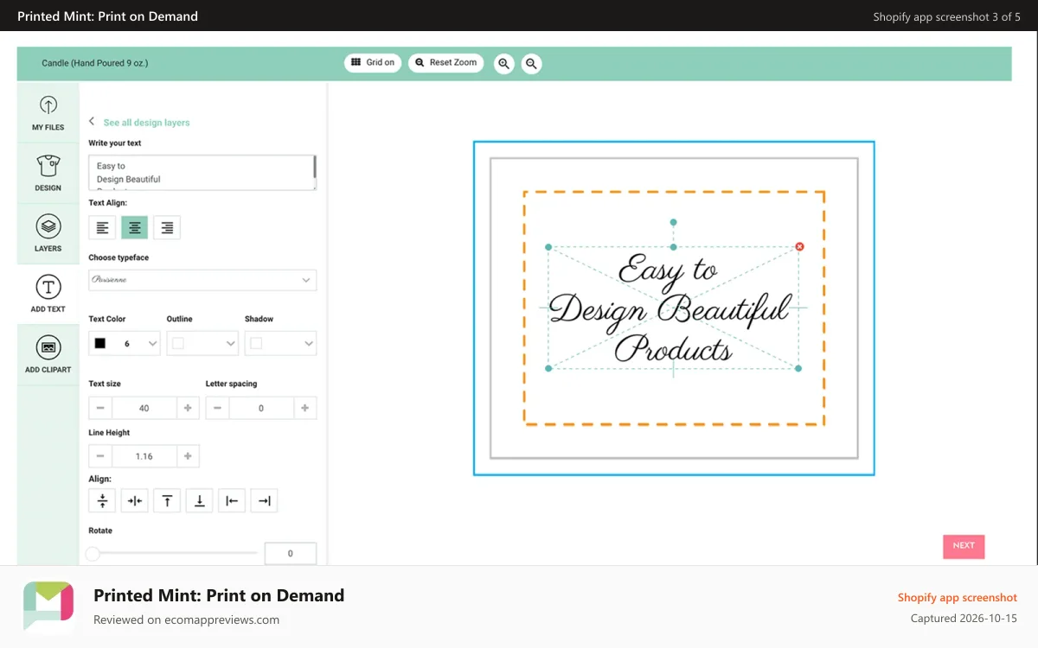Open the Shadow color dropdown

click(x=280, y=343)
